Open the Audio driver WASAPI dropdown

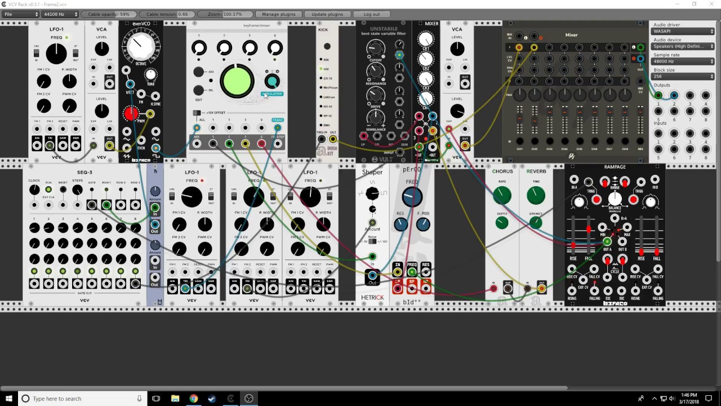click(x=683, y=32)
